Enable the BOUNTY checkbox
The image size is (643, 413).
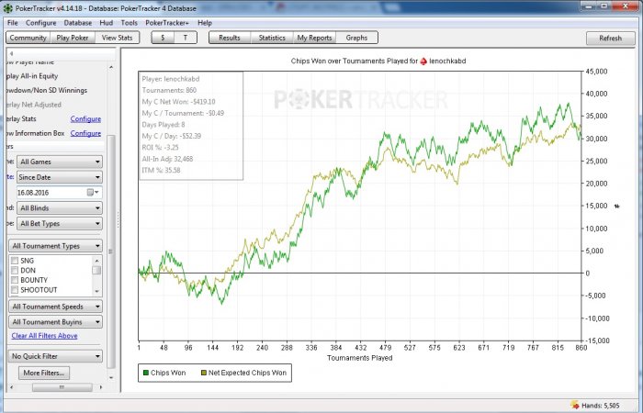click(15, 280)
